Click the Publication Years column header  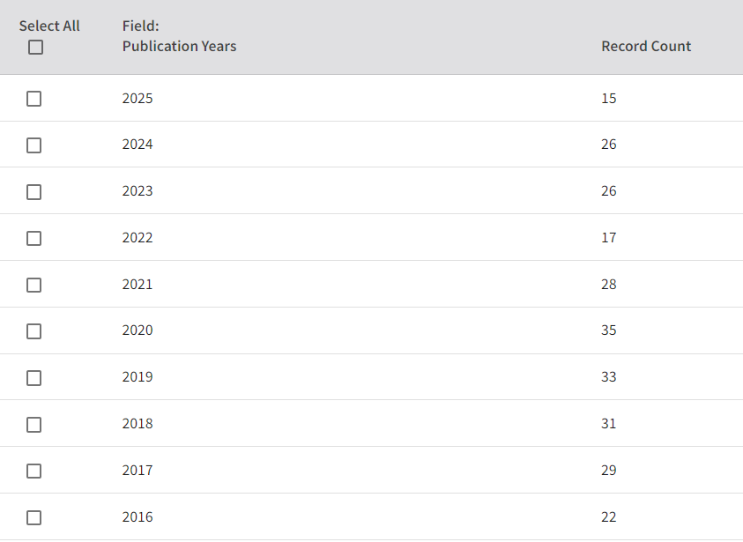(179, 46)
